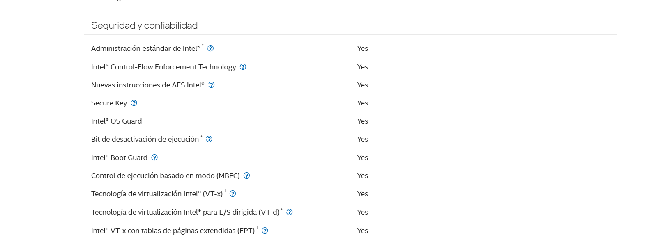This screenshot has width=647, height=245.
Task: Show Intel Boot Guard help info icon
Action: pos(154,158)
